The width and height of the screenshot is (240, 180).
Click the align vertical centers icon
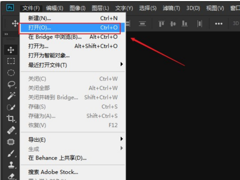pos(142,24)
